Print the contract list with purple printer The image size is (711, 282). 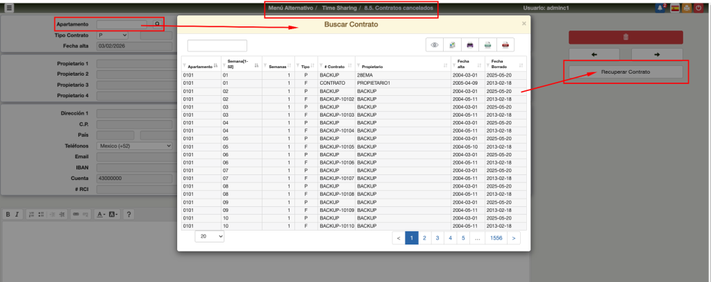[471, 45]
